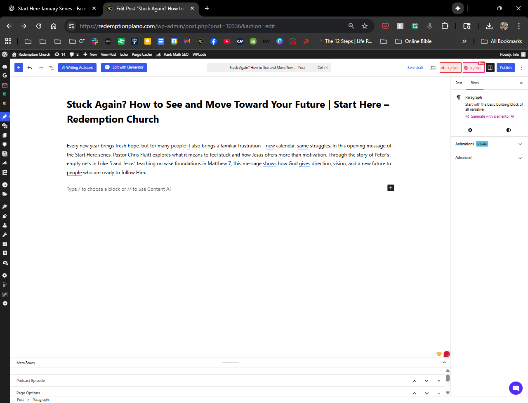
Task: Move Podcast Episode meta box down
Action: (x=427, y=381)
